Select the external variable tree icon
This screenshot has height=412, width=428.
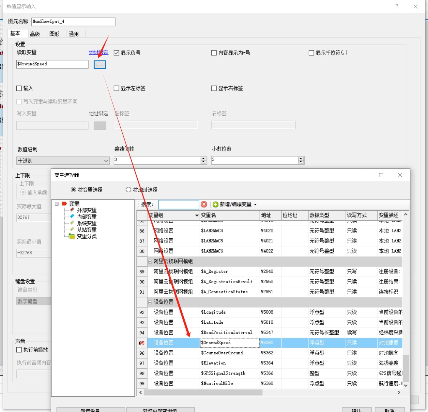pyautogui.click(x=72, y=210)
